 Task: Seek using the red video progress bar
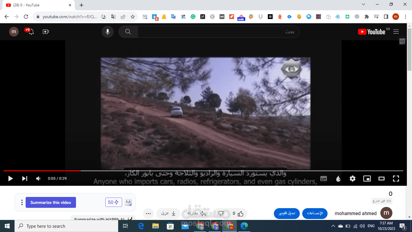[x=121, y=170]
